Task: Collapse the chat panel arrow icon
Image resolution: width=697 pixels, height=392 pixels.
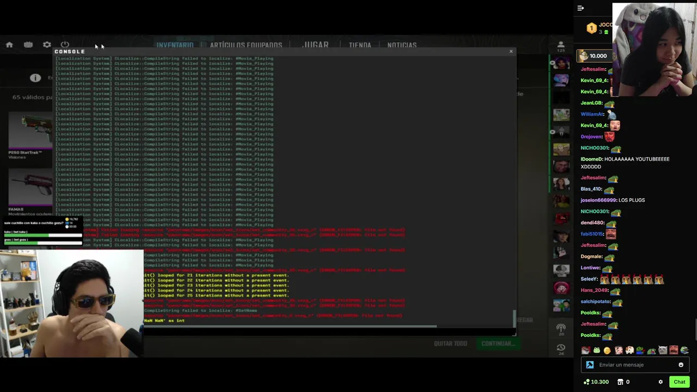Action: click(x=580, y=8)
